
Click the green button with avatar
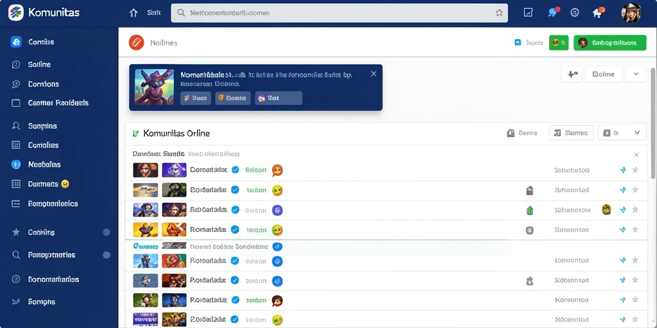point(610,42)
